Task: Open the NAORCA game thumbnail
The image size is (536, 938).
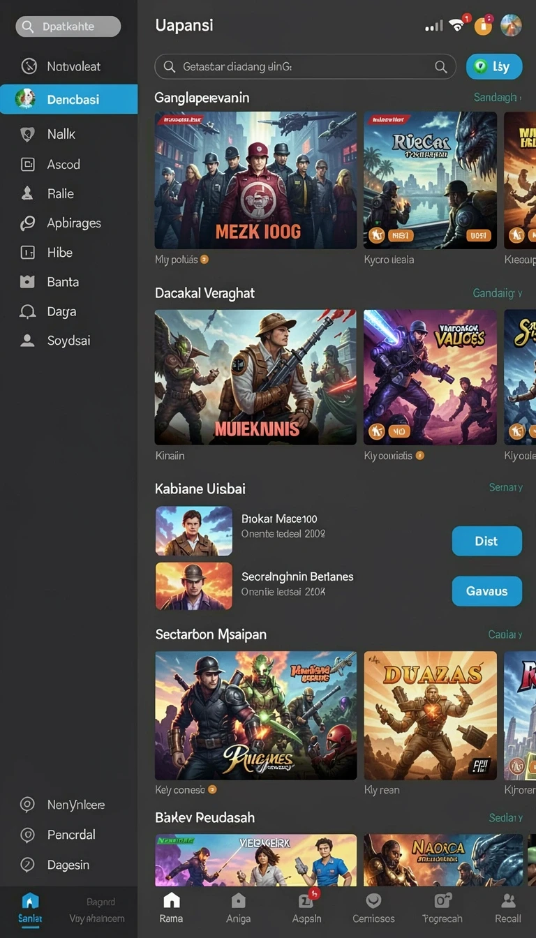Action: click(443, 860)
